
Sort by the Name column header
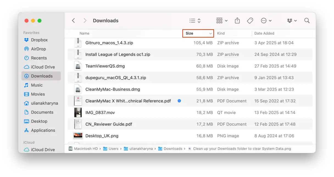84,33
